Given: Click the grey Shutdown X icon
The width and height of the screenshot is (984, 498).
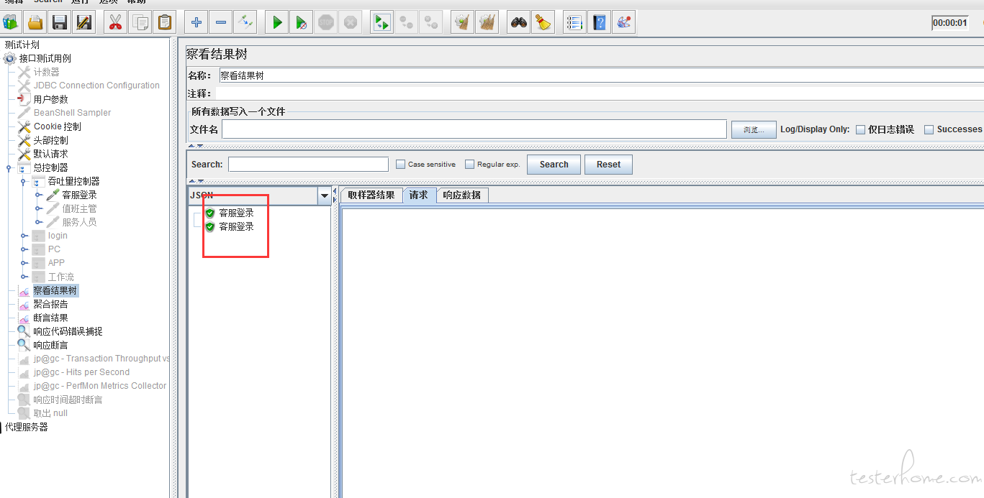Looking at the screenshot, I should [351, 22].
